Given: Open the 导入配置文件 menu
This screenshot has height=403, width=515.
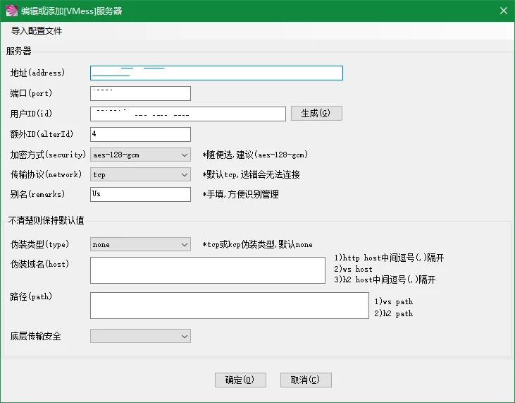Looking at the screenshot, I should (37, 31).
